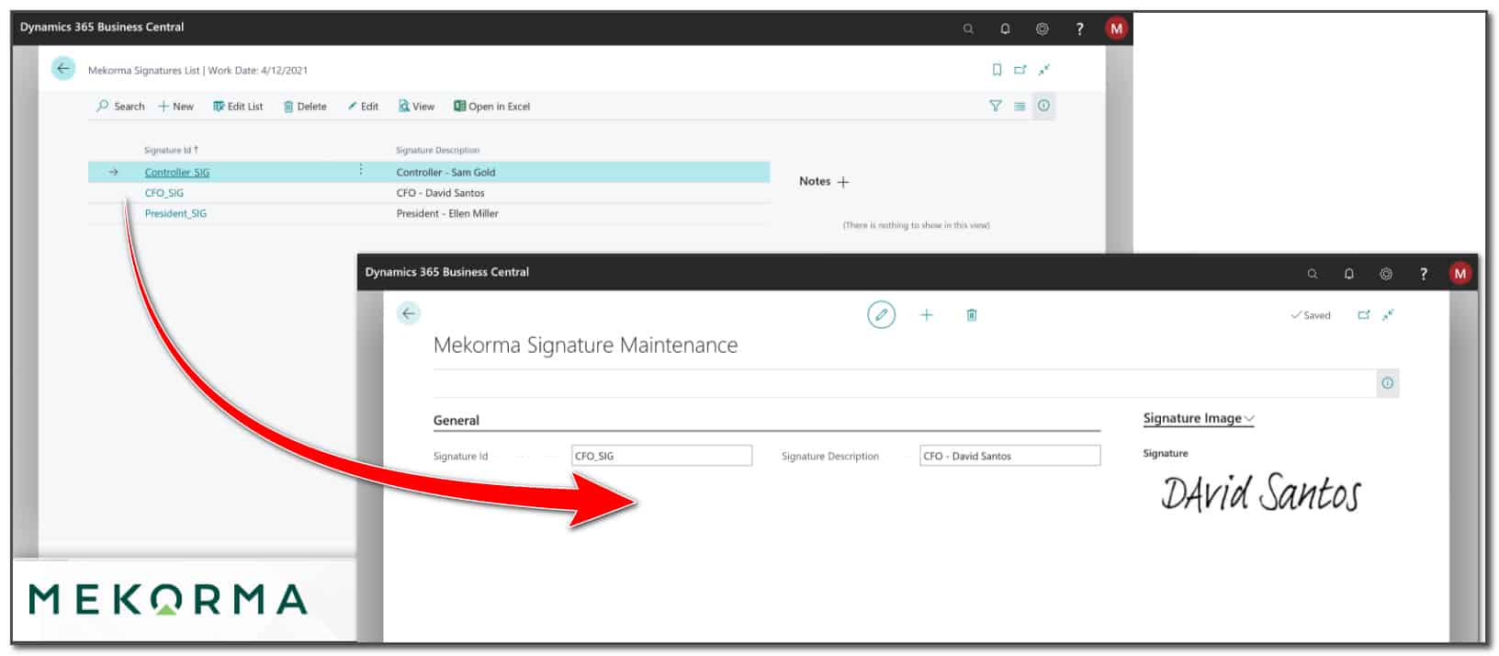This screenshot has width=1499, height=656.
Task: Open CFO_SIG signature link
Action: pyautogui.click(x=164, y=193)
